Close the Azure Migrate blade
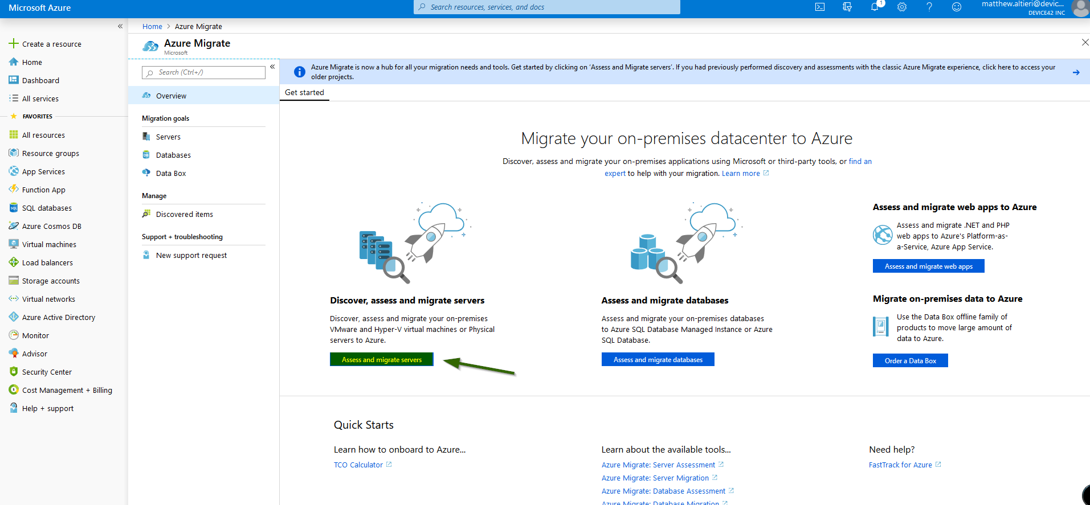The height and width of the screenshot is (505, 1090). [1085, 42]
